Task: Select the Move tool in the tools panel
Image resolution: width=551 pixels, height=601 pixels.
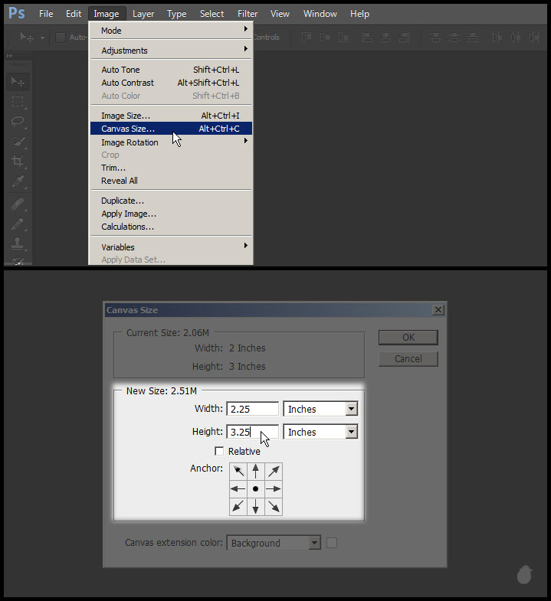Action: 18,81
